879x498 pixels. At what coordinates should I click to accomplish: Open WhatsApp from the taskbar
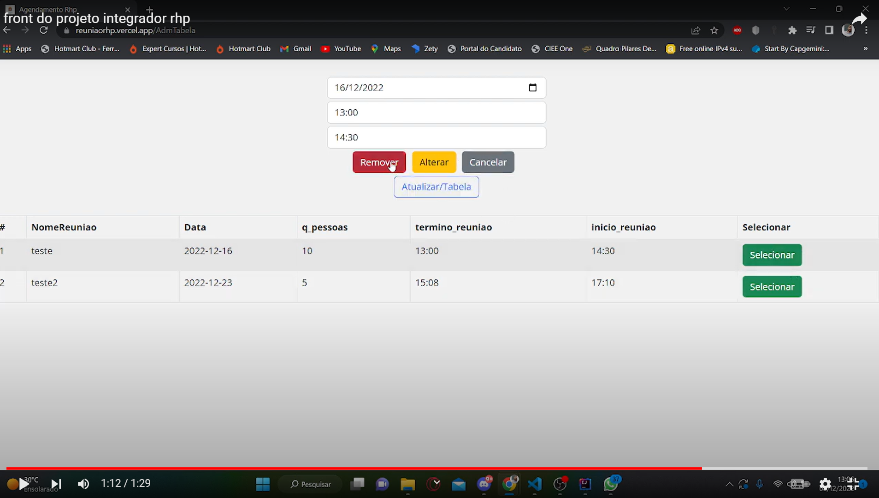610,484
